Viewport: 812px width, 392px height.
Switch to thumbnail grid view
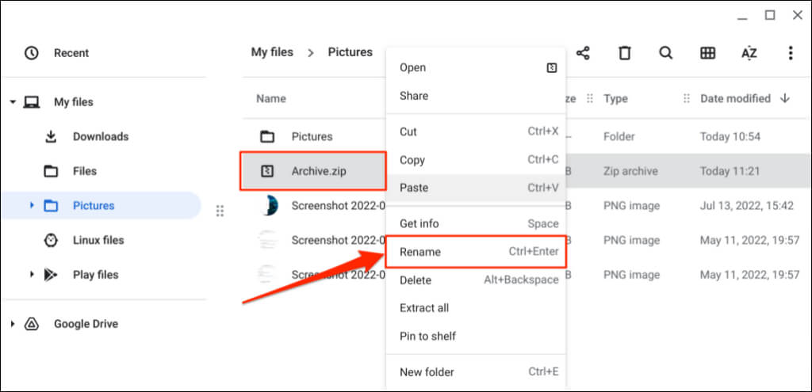(x=707, y=53)
